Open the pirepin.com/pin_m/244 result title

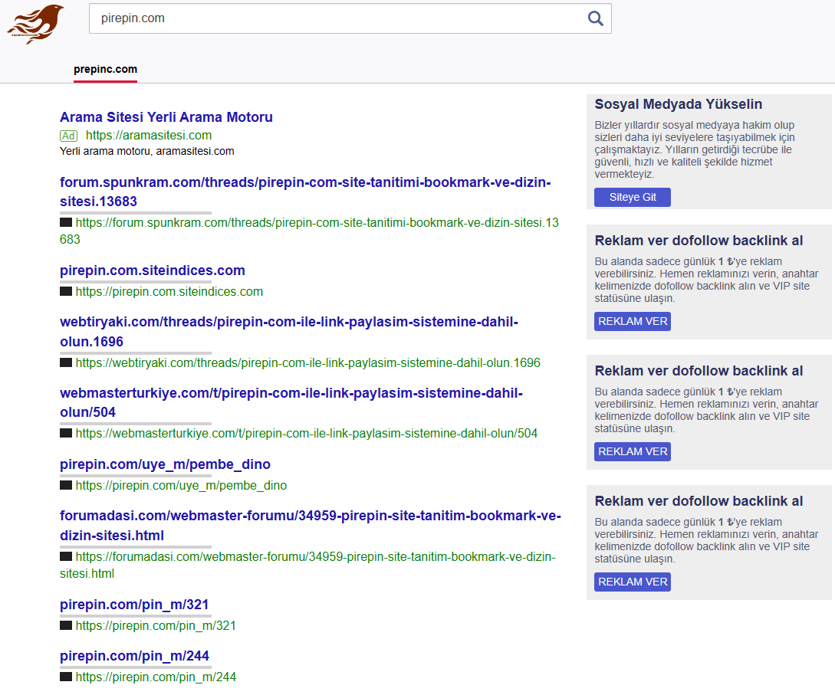134,656
